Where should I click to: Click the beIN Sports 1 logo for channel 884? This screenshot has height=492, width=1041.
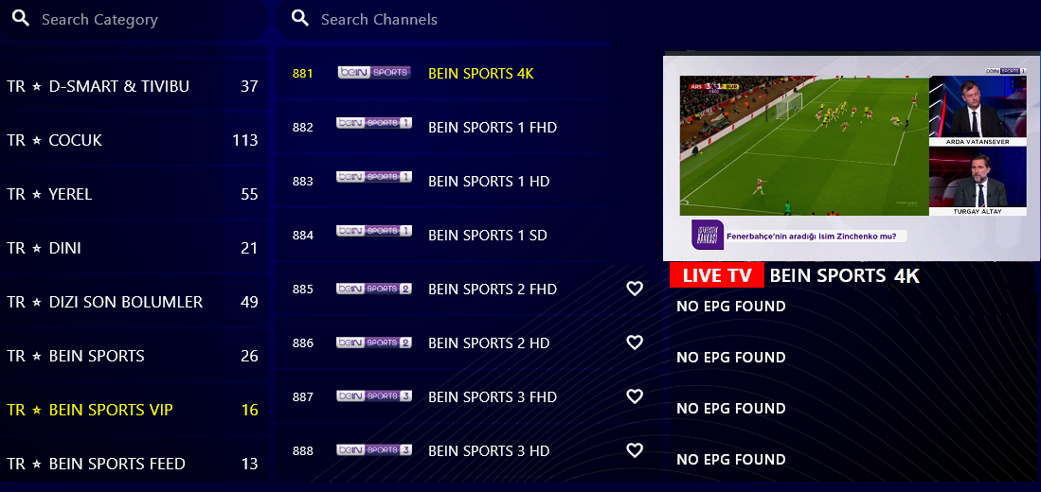click(x=374, y=232)
